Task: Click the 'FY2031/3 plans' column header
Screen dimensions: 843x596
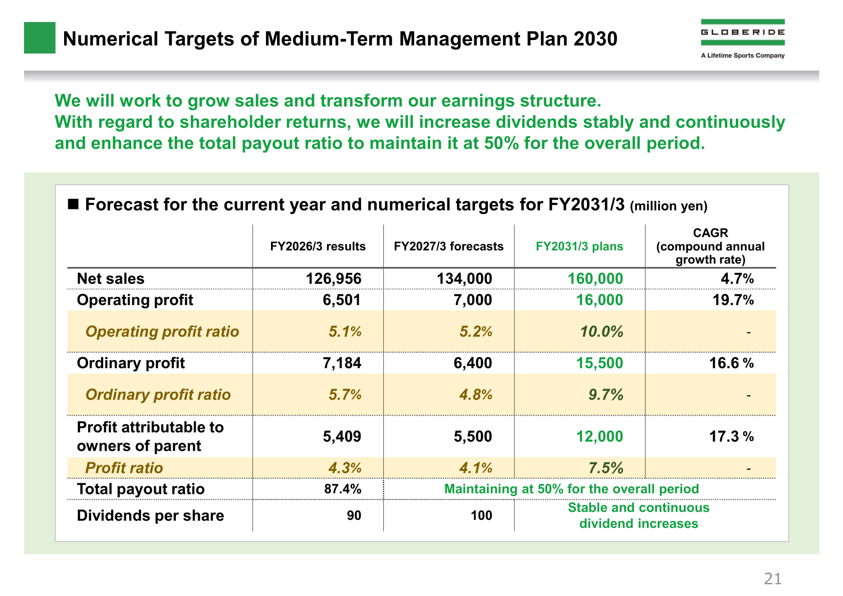Action: pyautogui.click(x=580, y=246)
